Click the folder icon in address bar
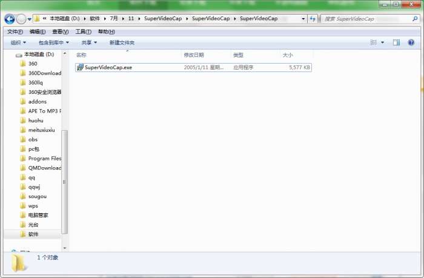 point(37,19)
